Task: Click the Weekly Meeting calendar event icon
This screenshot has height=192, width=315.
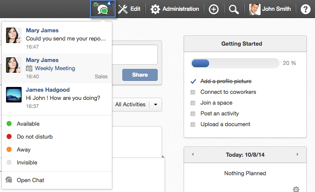Action: coord(29,68)
